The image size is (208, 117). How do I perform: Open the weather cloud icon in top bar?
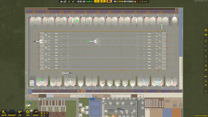pos(65,2)
